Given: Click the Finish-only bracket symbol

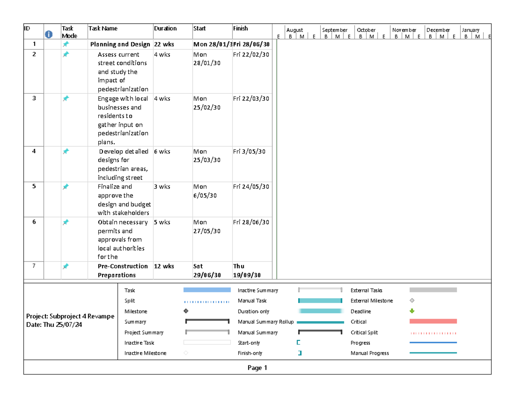Looking at the screenshot, I should 300,353.
